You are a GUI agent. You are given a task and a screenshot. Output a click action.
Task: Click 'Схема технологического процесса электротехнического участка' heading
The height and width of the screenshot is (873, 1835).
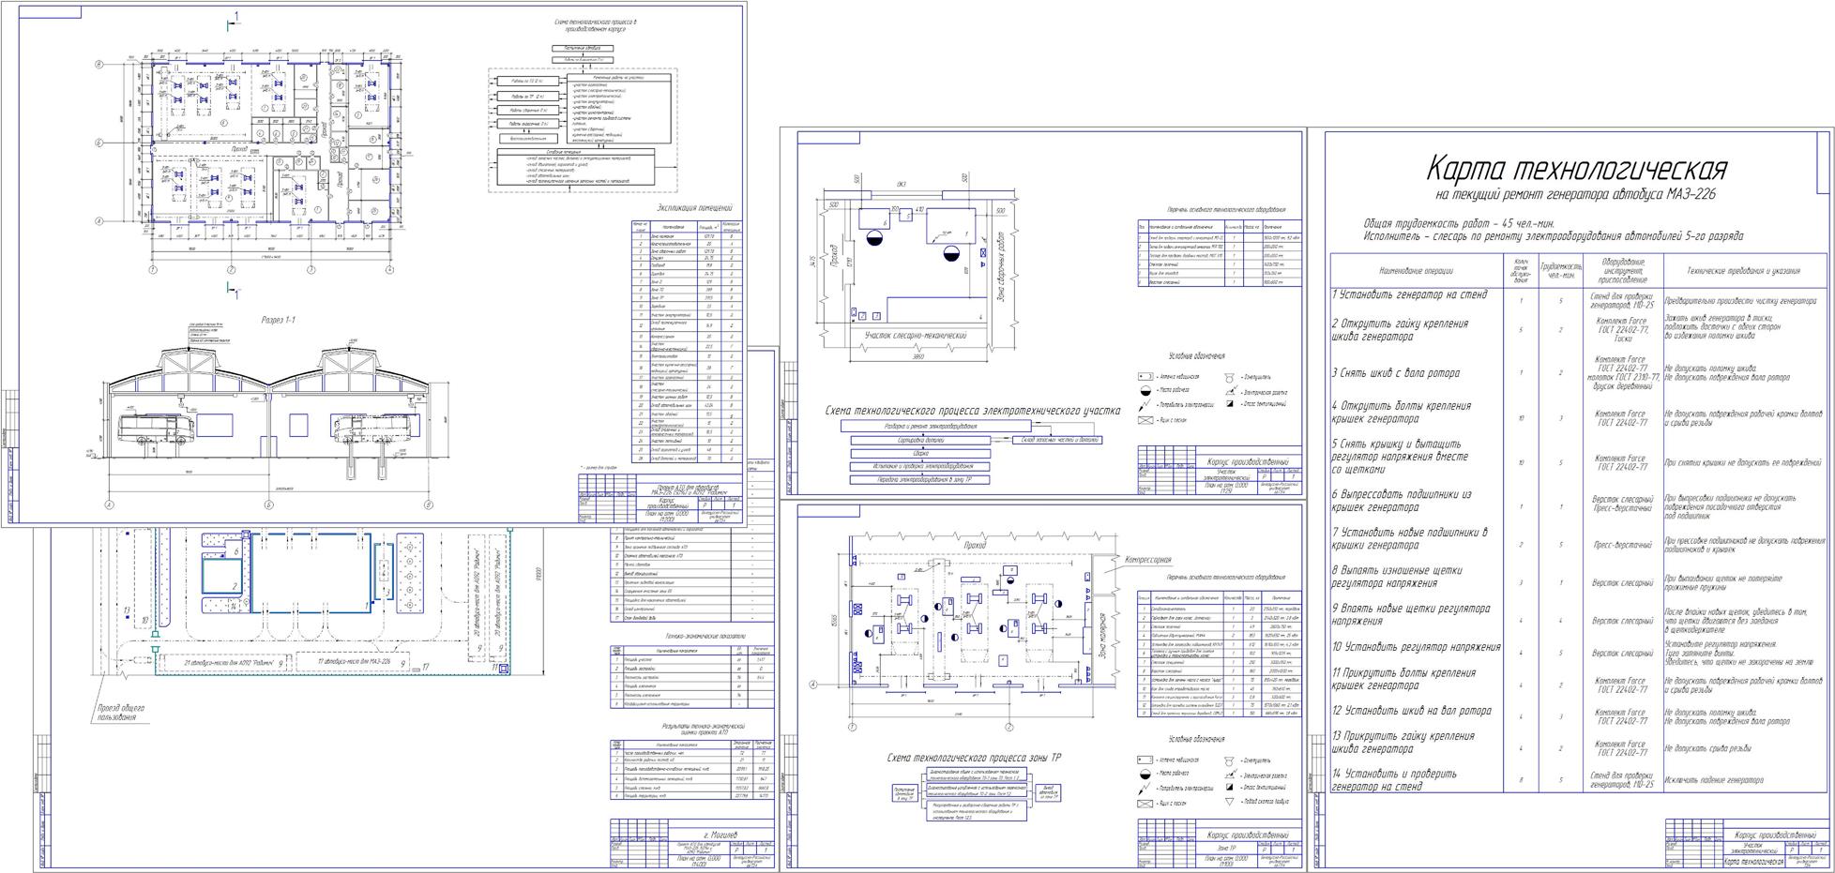tap(972, 411)
